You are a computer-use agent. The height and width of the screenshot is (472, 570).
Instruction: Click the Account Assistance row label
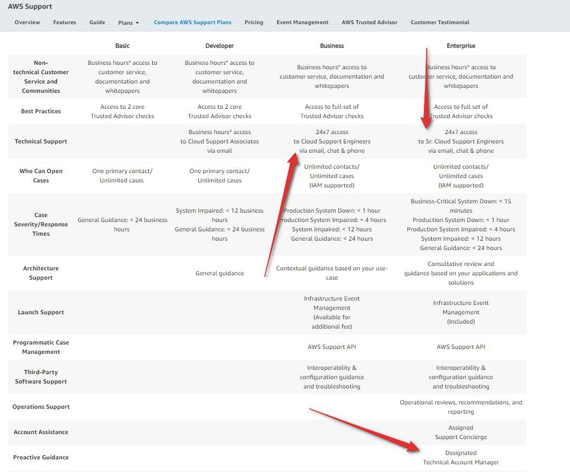pyautogui.click(x=41, y=432)
